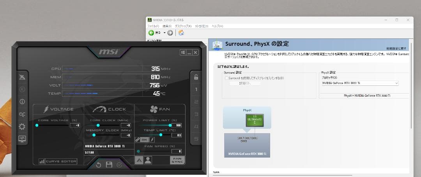This screenshot has height=177, width=421.
Task: Save profile with the floppy disk icon
Action: pyautogui.click(x=109, y=165)
